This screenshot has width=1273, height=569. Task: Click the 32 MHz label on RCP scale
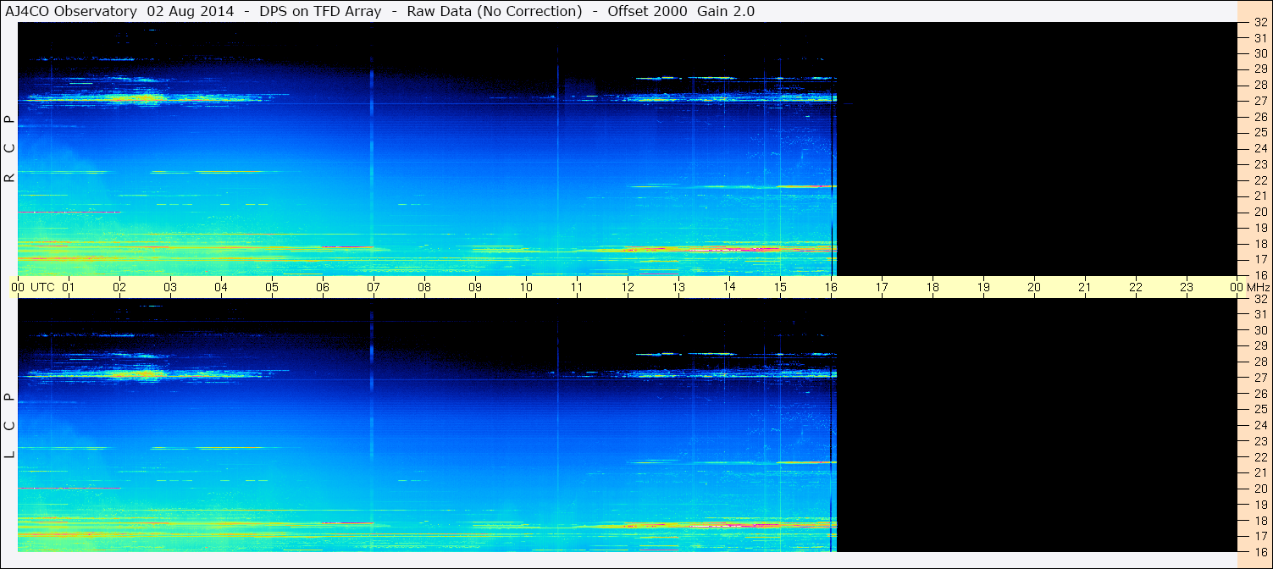tap(1260, 22)
